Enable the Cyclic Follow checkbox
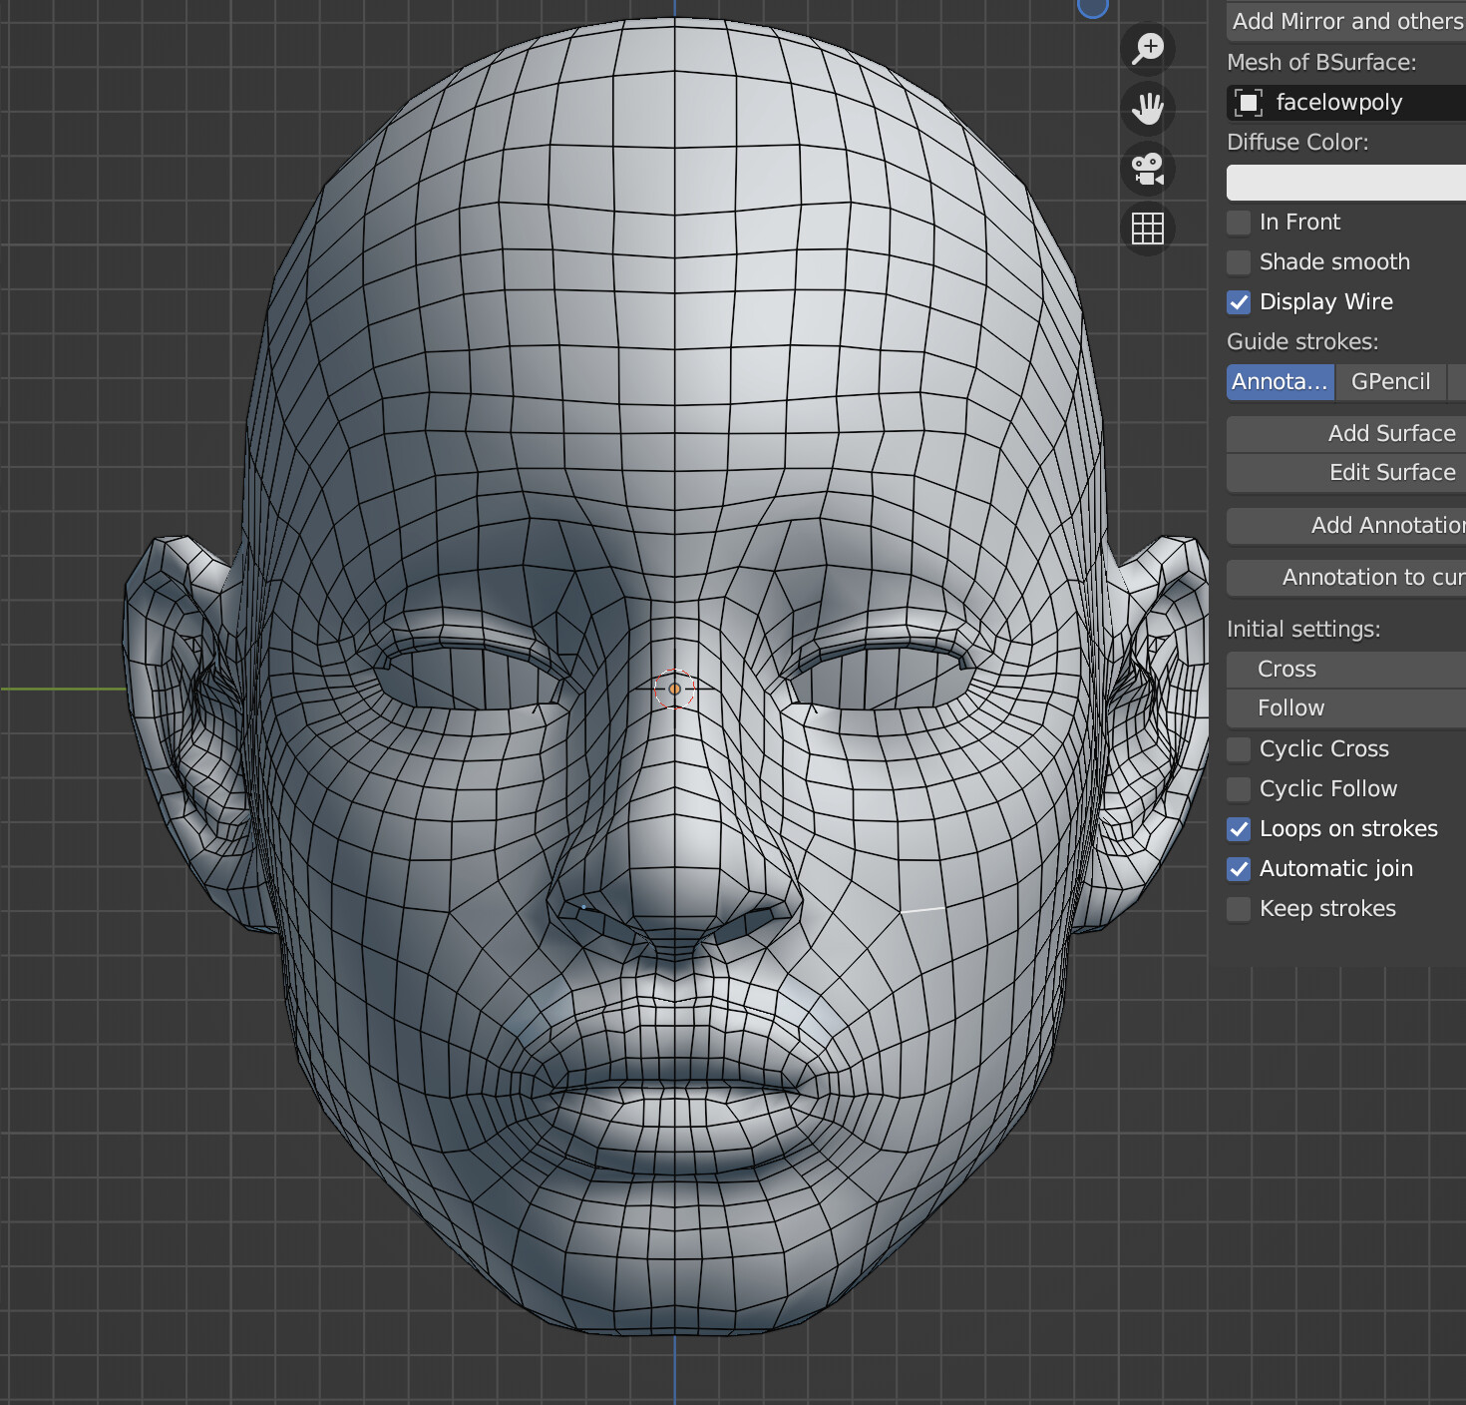The width and height of the screenshot is (1466, 1405). (x=1239, y=789)
